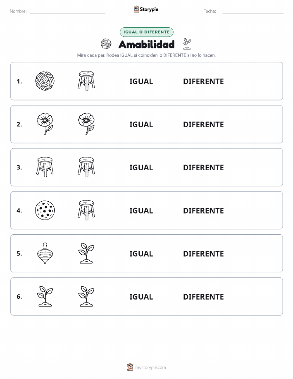This screenshot has height=379, width=293.
Task: Click the stool icon in row 1
Action: click(x=86, y=81)
